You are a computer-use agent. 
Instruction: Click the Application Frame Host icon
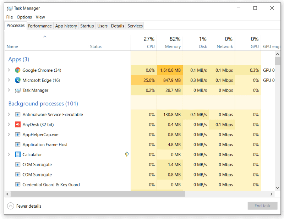click(x=17, y=144)
